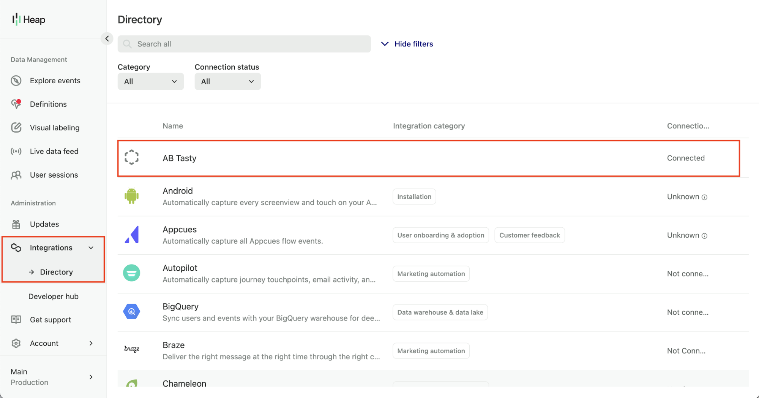
Task: Expand the Account submenu arrow
Action: pyautogui.click(x=91, y=343)
